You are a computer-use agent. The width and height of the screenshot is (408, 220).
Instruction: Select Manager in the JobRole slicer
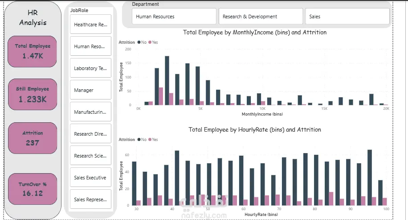tap(90, 90)
